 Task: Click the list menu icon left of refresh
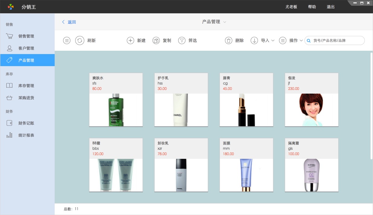coord(67,40)
